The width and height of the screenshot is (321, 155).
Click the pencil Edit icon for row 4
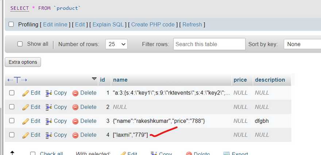tap(26, 135)
